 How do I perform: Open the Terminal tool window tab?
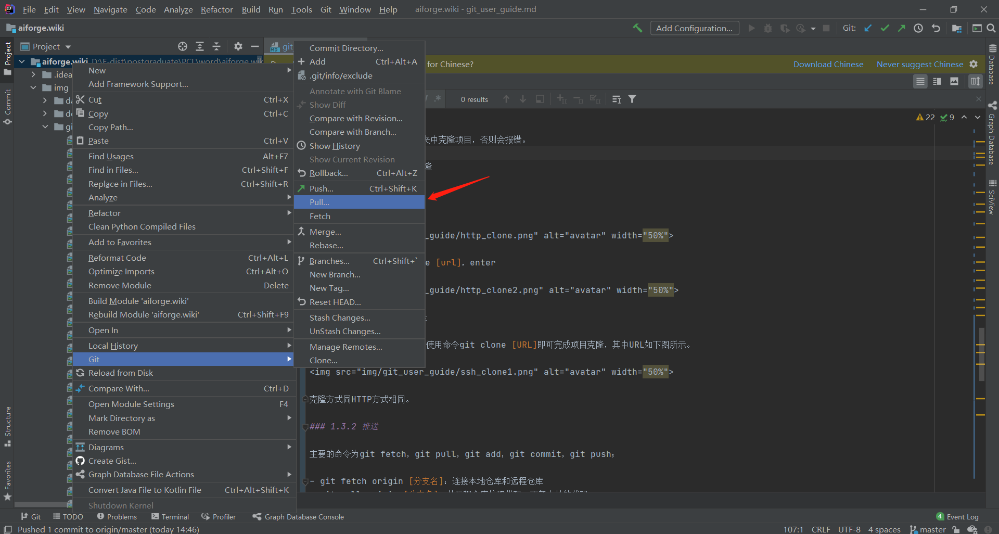click(170, 517)
